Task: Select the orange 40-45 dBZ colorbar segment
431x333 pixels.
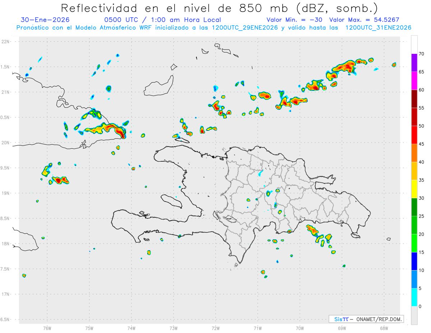Action: [x=414, y=153]
